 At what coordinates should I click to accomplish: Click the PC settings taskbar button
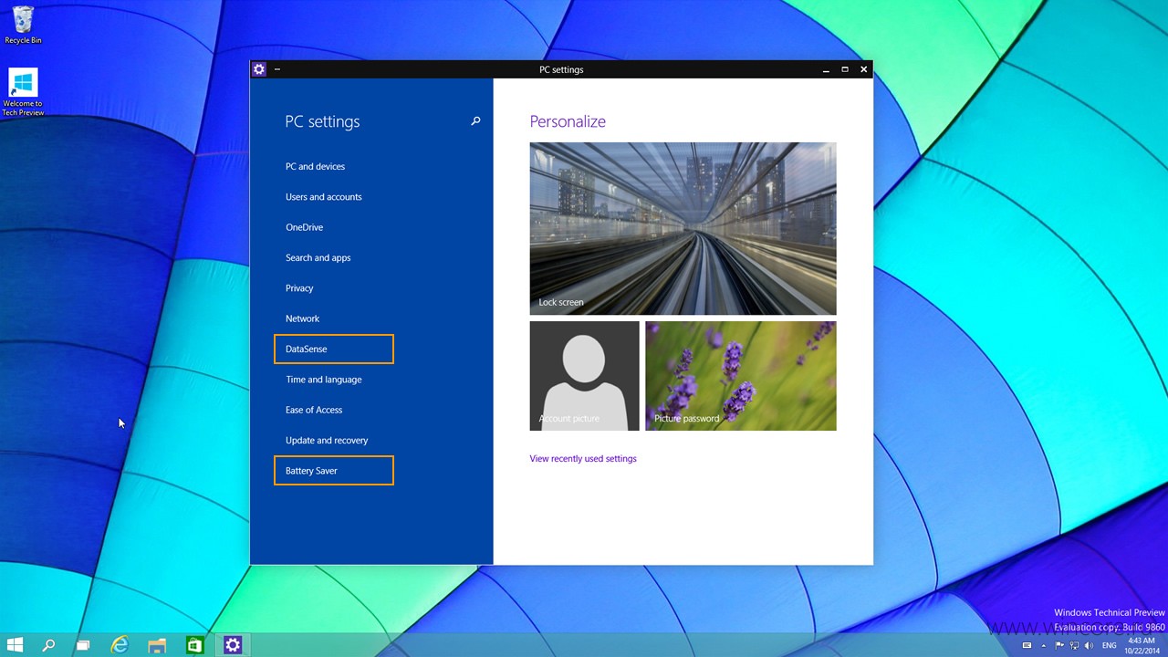coord(232,645)
